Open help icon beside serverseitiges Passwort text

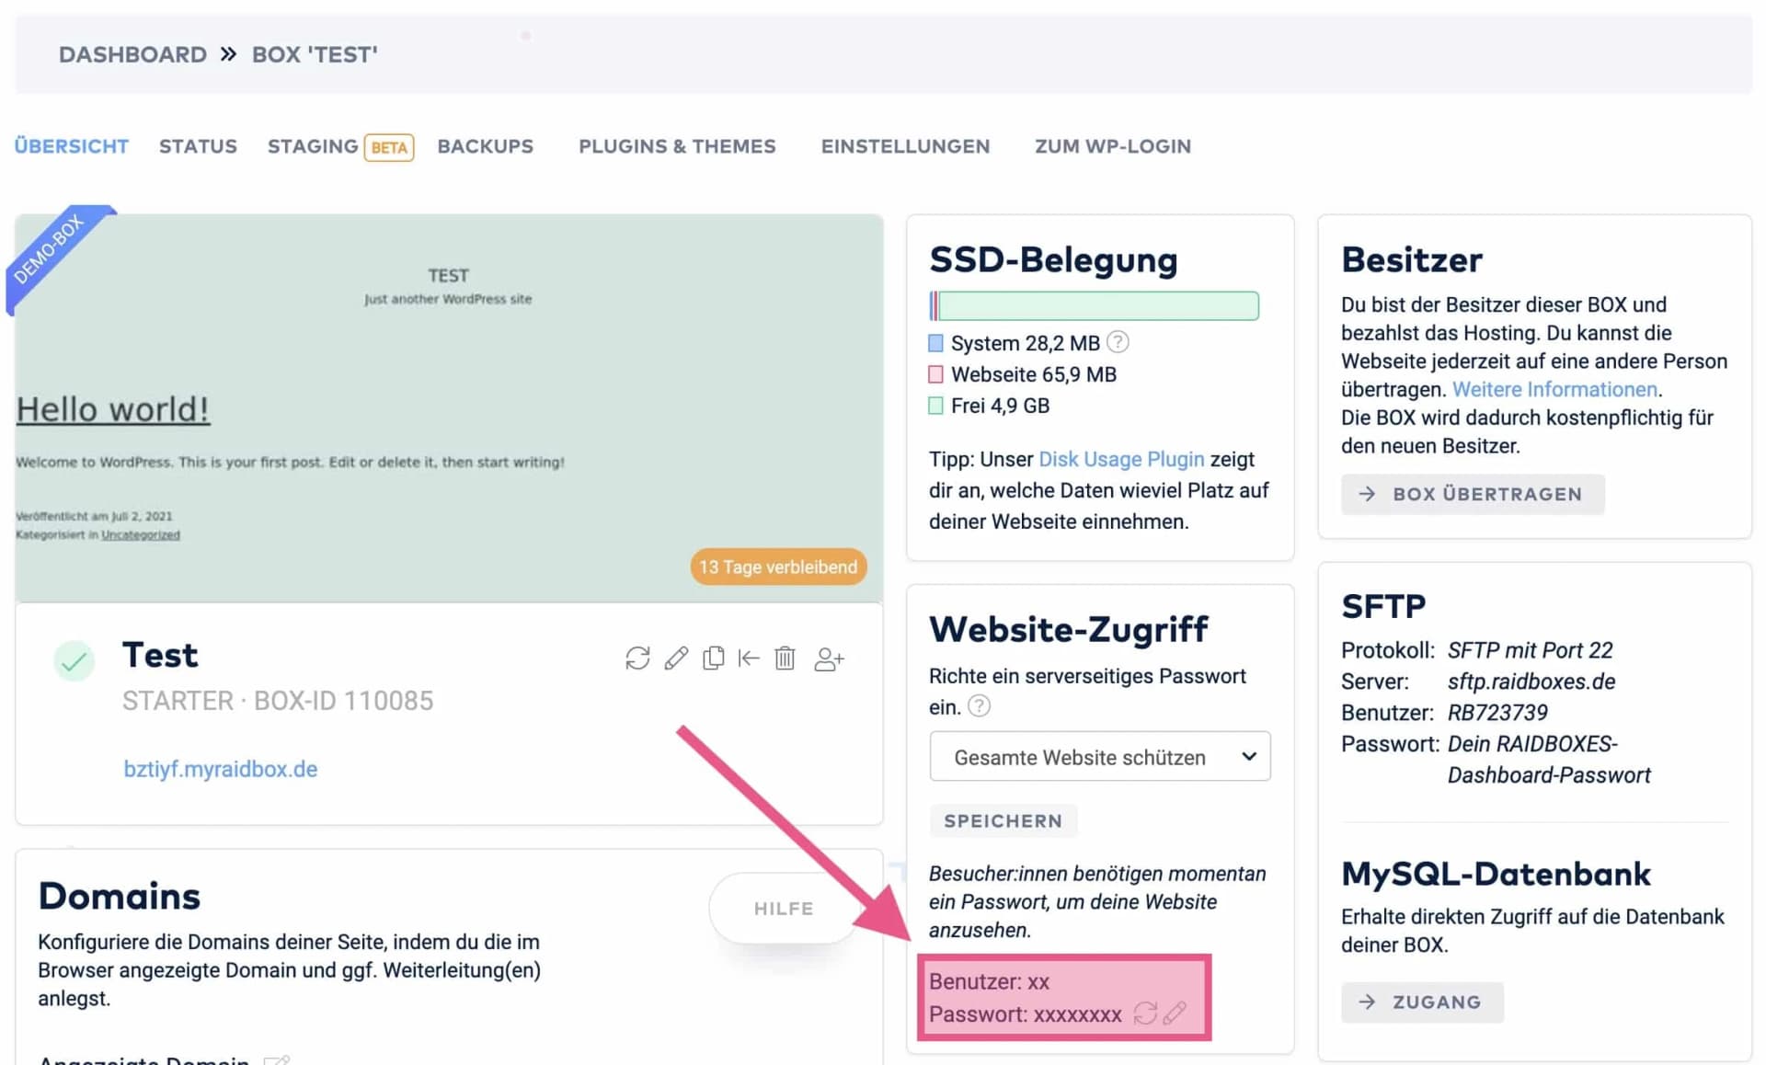[980, 706]
